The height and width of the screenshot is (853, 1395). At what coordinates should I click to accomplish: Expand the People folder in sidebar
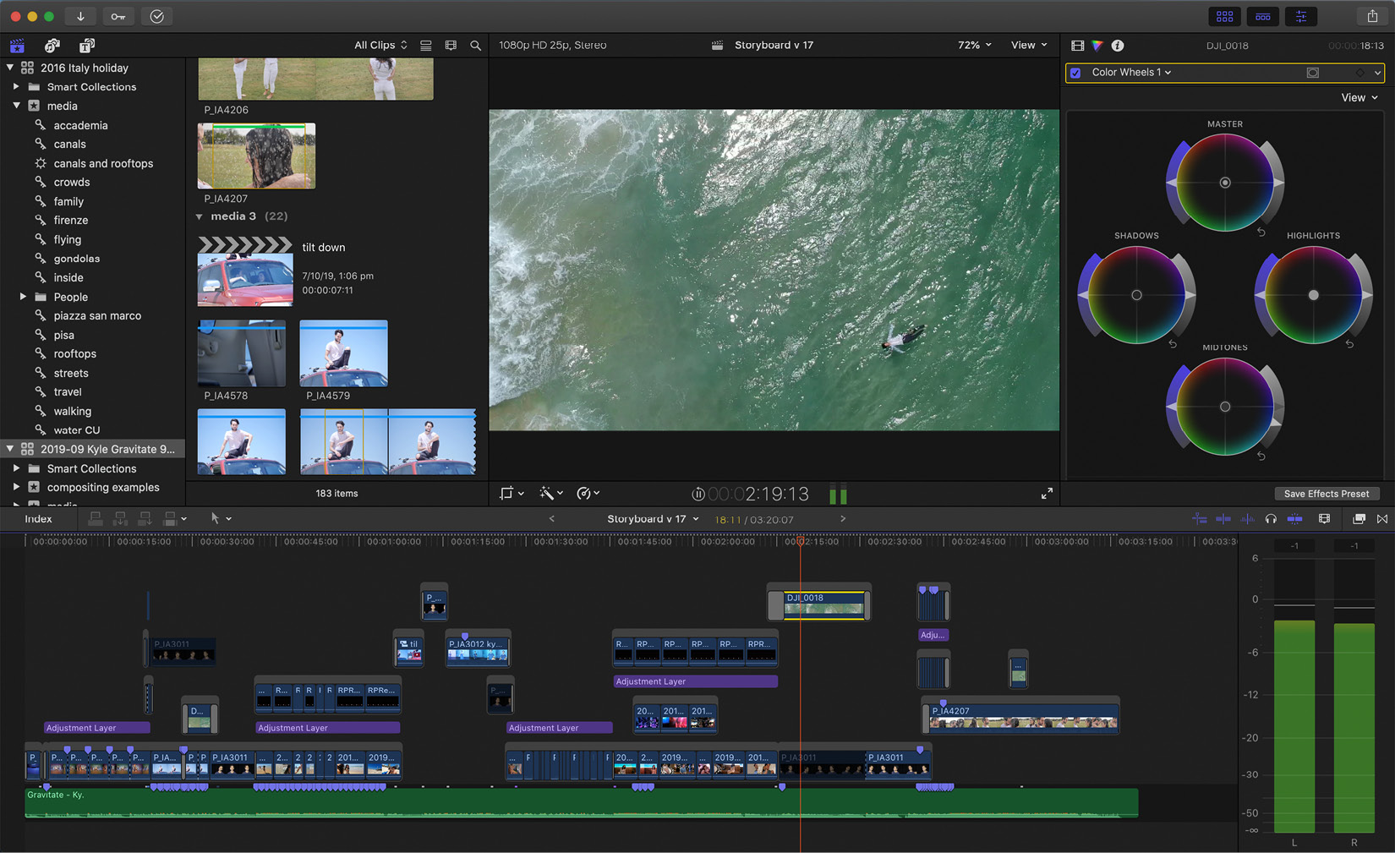coord(23,297)
